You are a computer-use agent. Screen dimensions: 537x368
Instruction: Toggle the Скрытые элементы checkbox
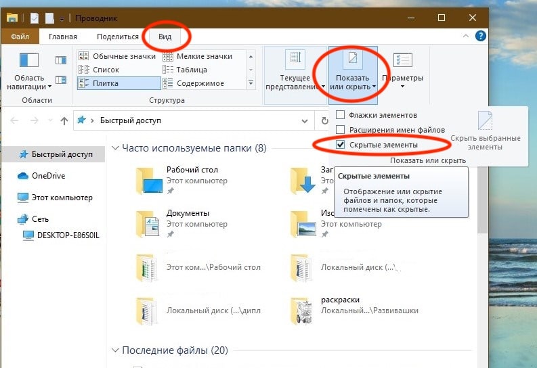tap(340, 145)
